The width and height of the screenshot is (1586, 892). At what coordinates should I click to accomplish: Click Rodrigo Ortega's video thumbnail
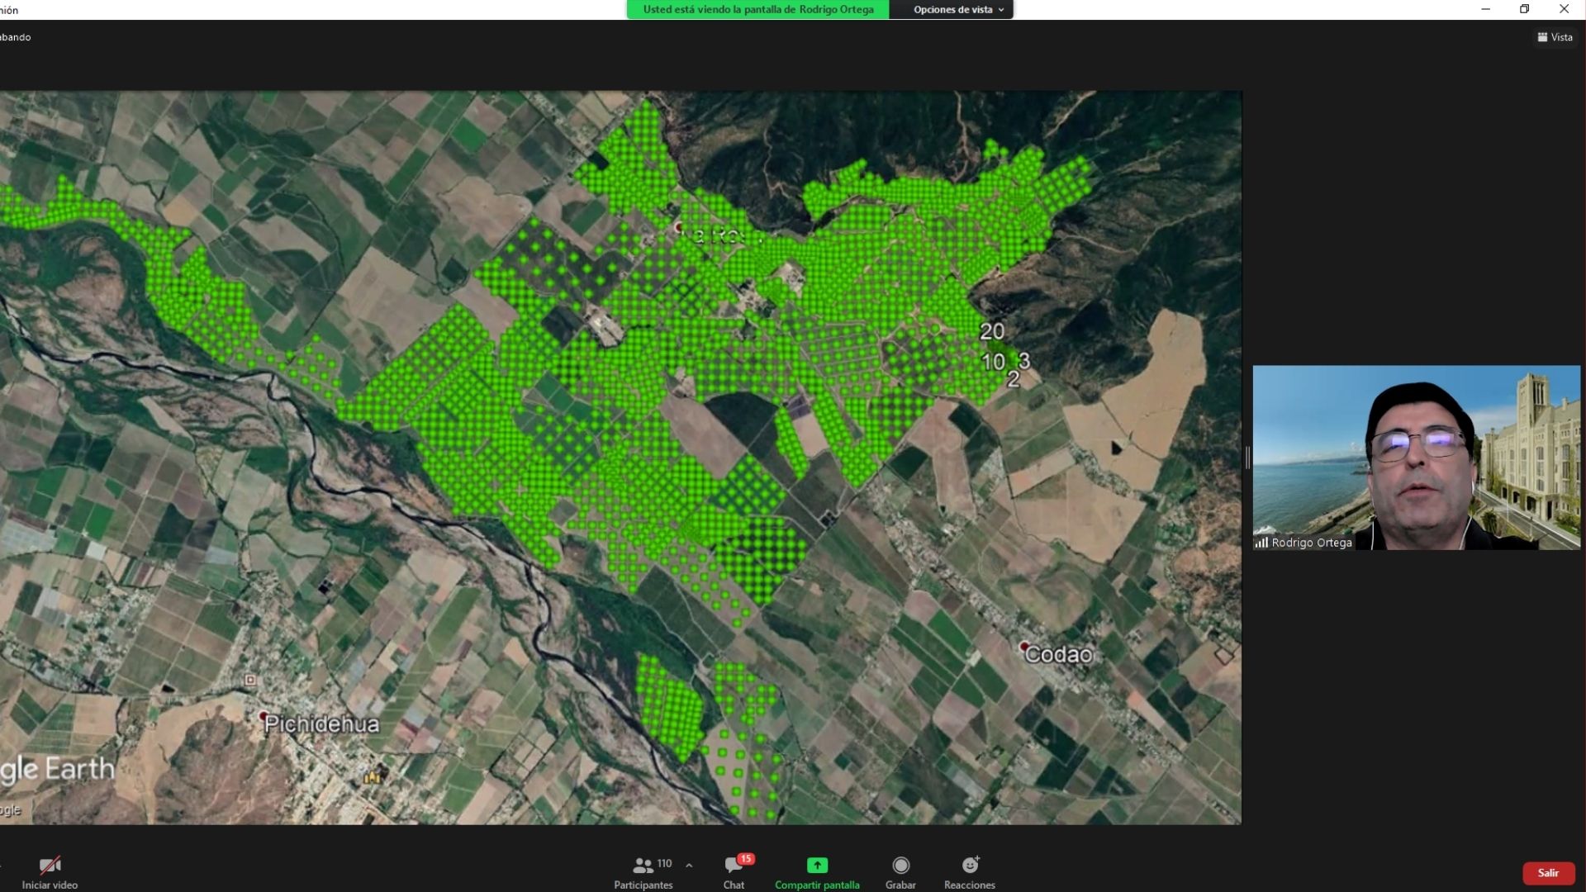[1416, 457]
